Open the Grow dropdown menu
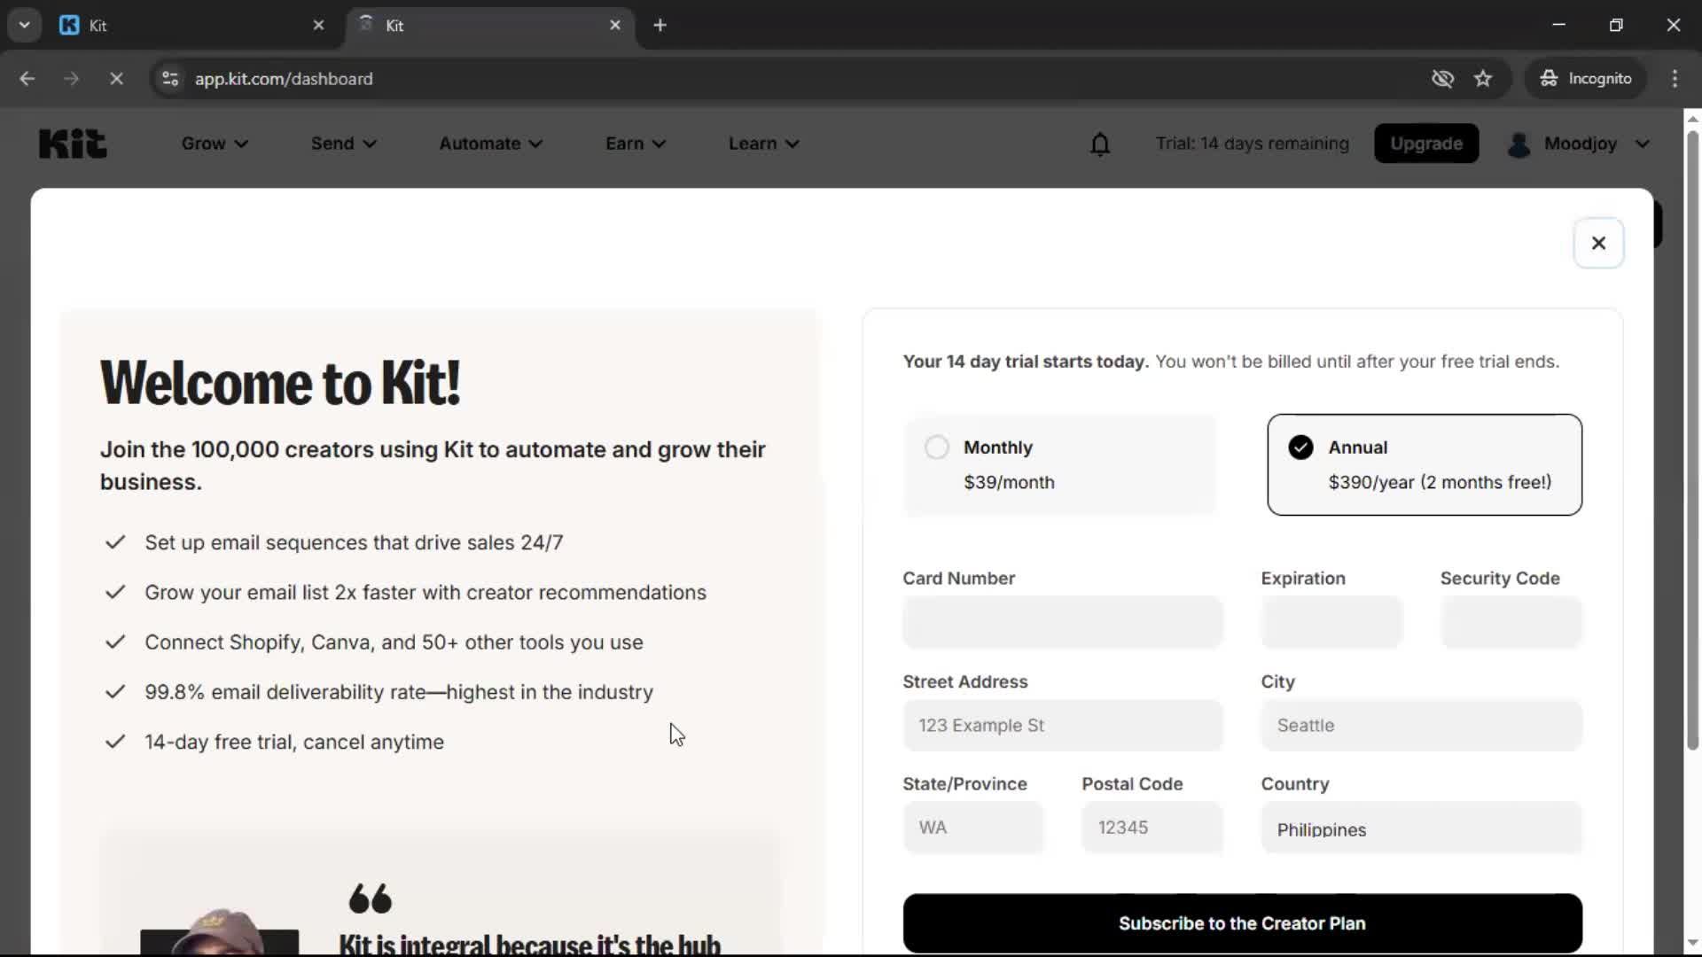Image resolution: width=1702 pixels, height=957 pixels. coord(213,143)
